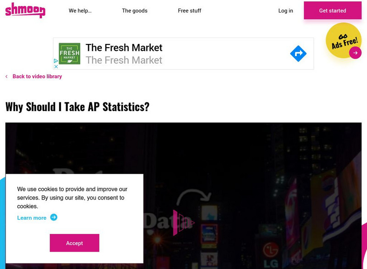Open the "We help…" menu
Viewport: 367px width, 269px height.
click(80, 11)
